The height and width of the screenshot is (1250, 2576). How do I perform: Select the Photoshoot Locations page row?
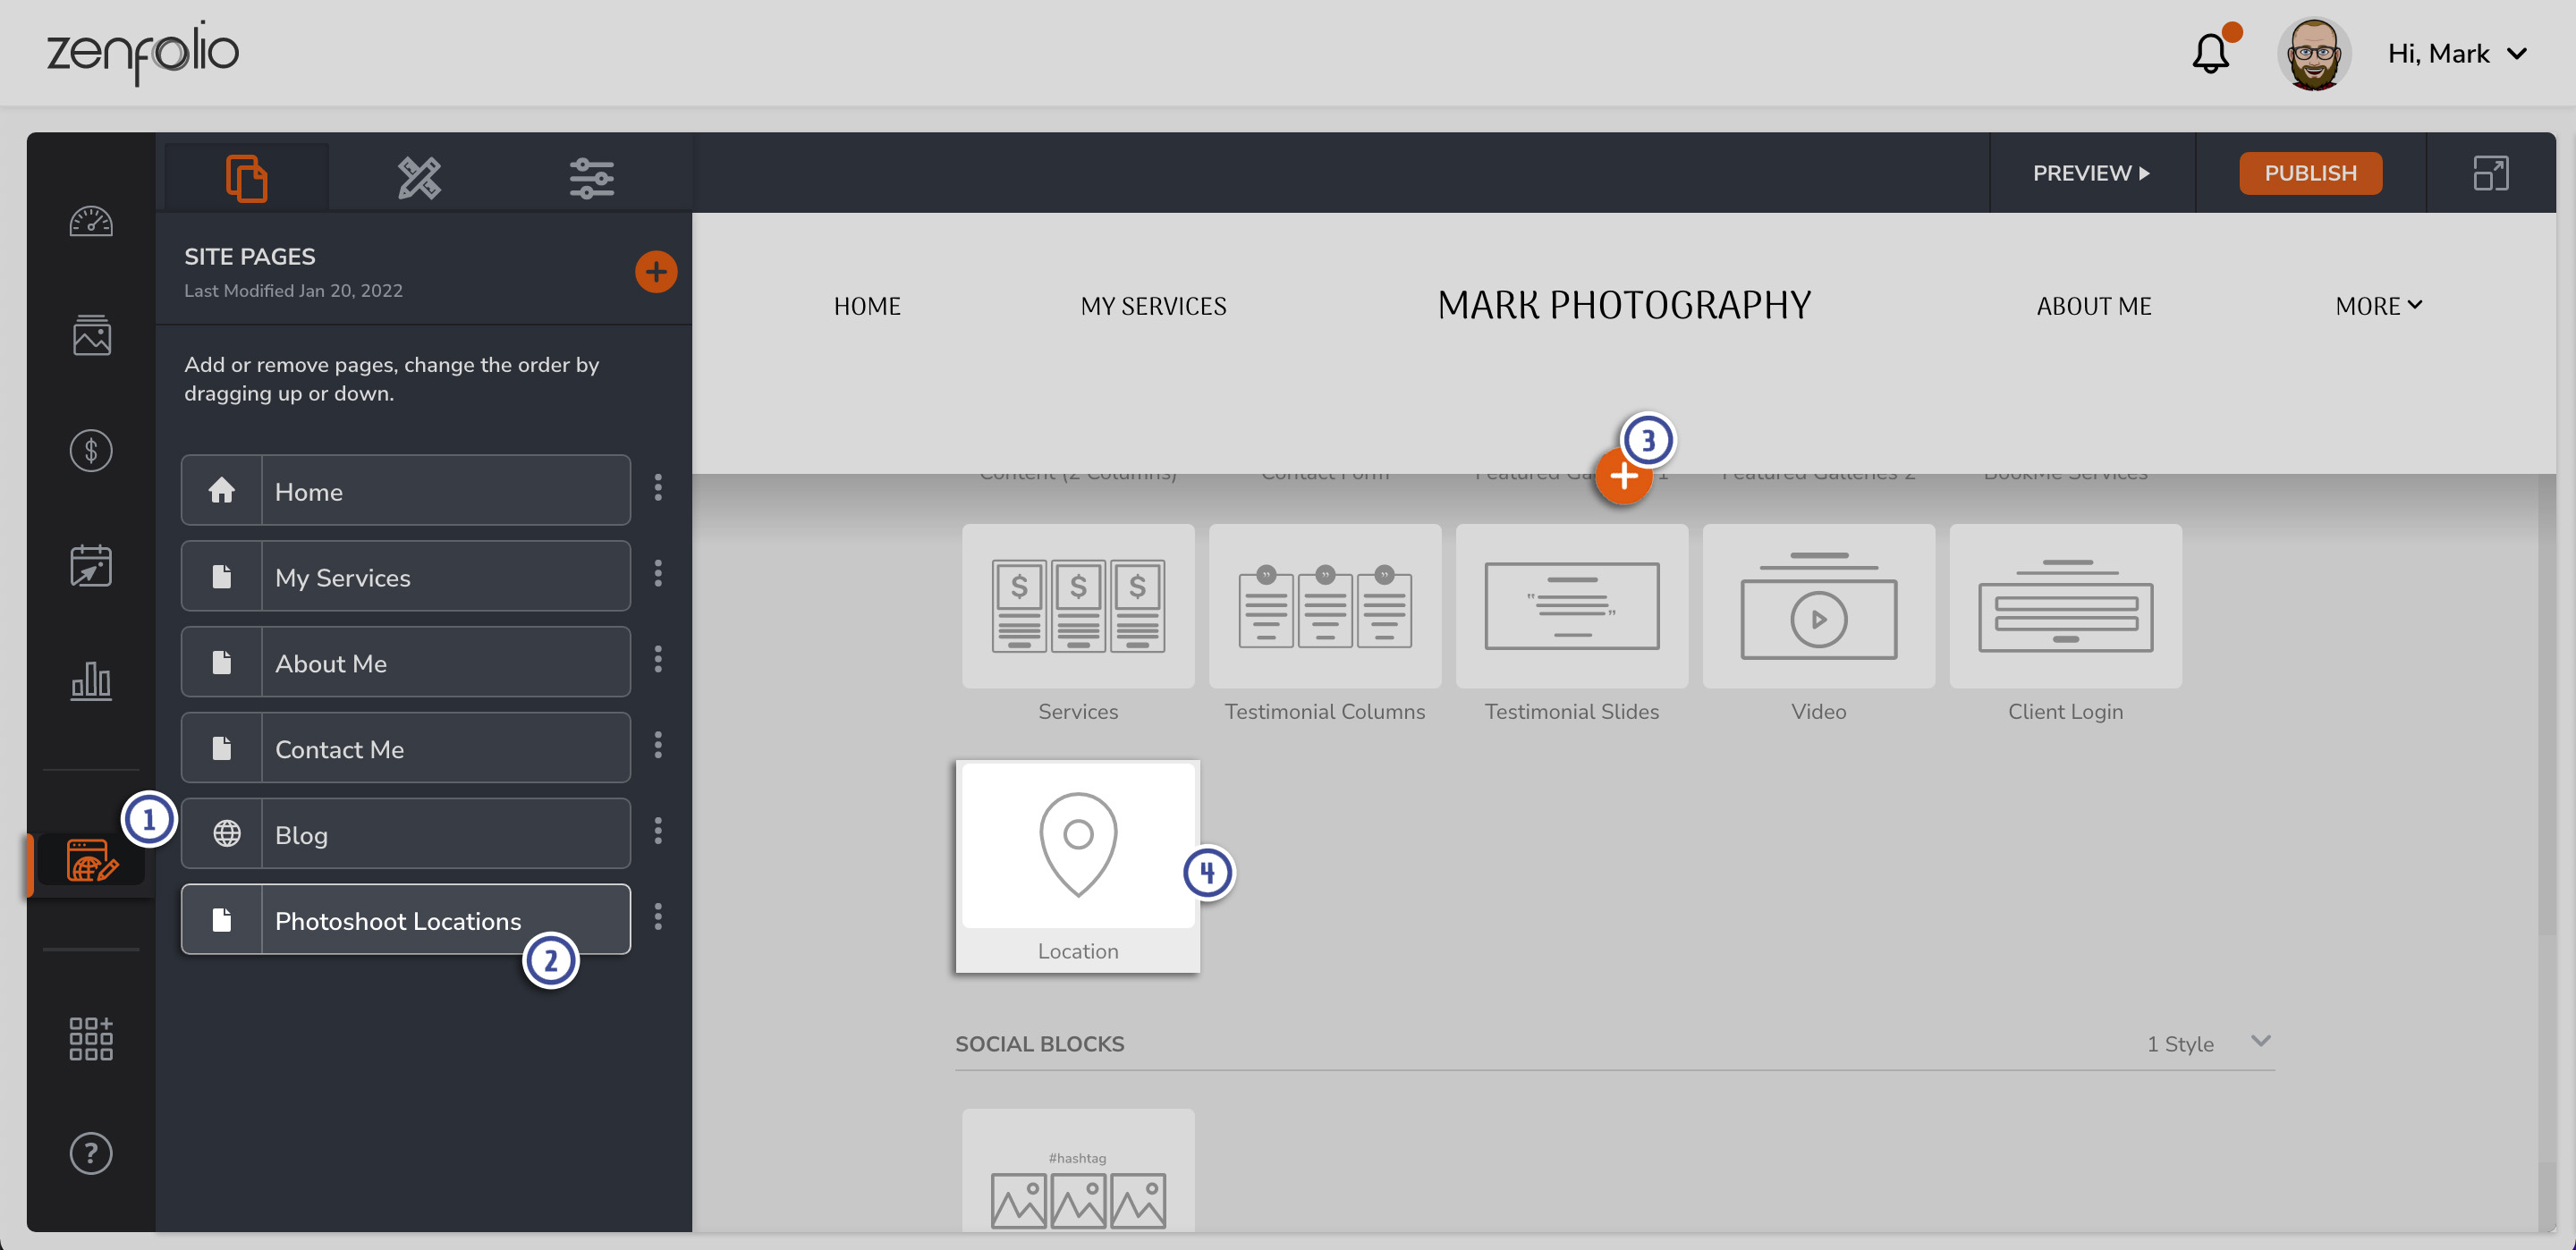click(x=406, y=920)
